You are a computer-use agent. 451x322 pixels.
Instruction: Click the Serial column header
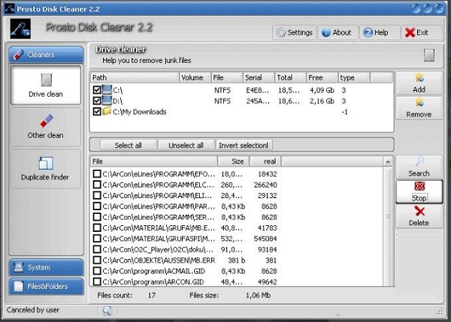coord(258,77)
